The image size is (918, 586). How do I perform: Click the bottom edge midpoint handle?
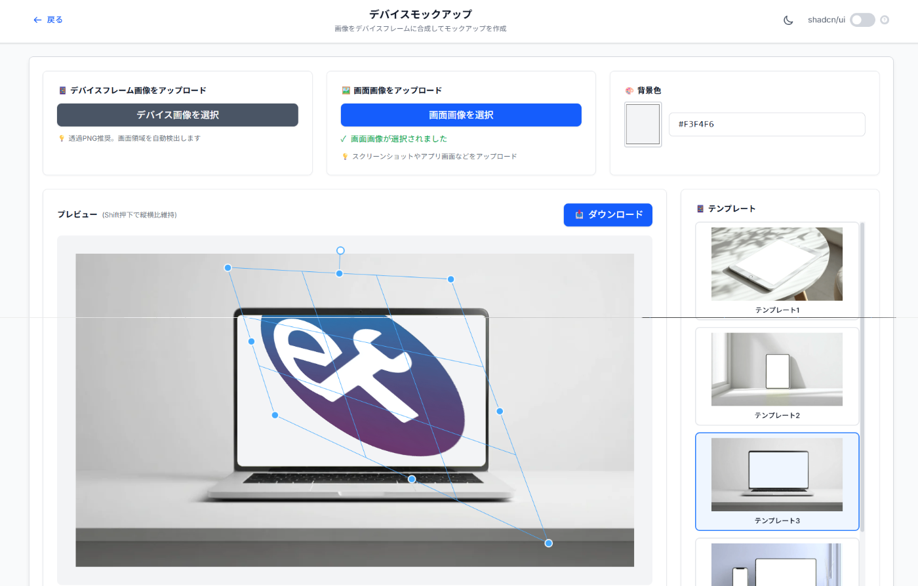(412, 479)
